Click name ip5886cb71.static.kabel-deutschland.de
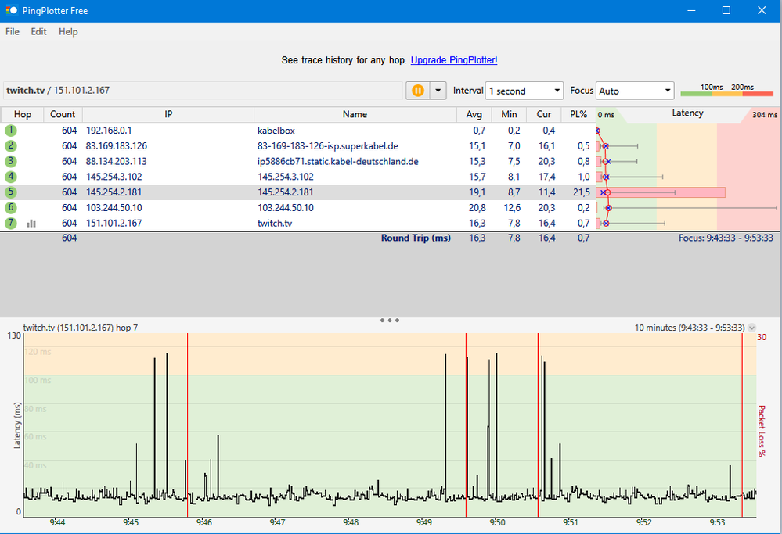This screenshot has height=534, width=782. pyautogui.click(x=337, y=161)
